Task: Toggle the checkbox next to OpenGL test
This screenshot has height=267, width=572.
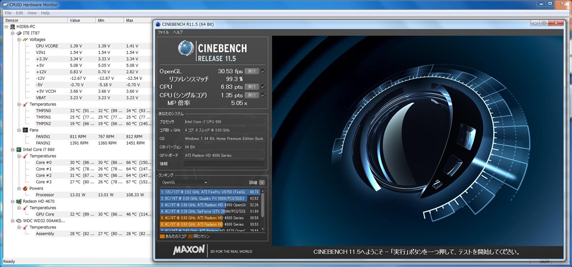Action: [x=263, y=71]
